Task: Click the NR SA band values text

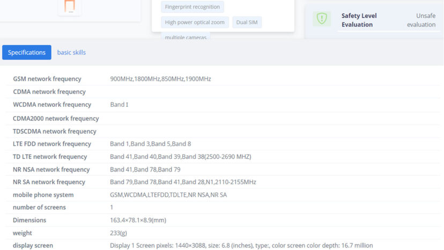Action: [183, 182]
